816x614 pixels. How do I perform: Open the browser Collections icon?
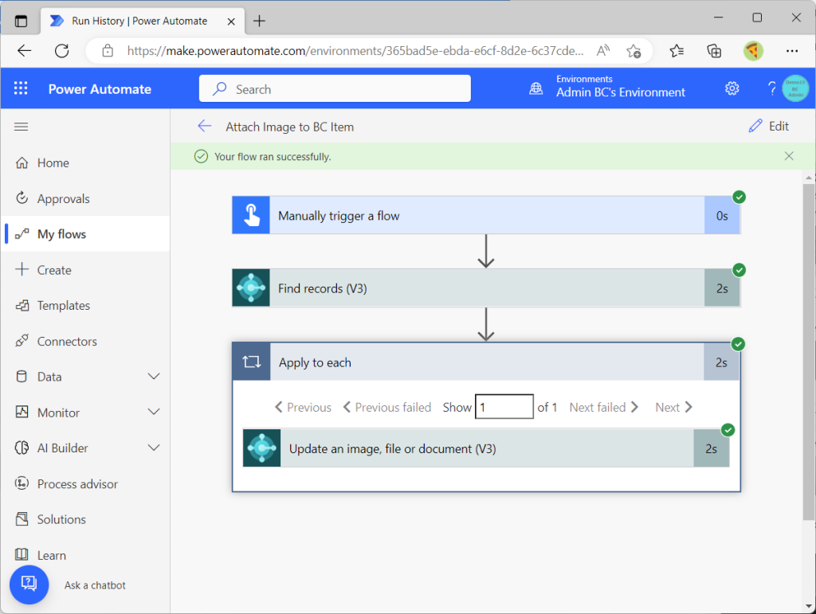(x=714, y=50)
